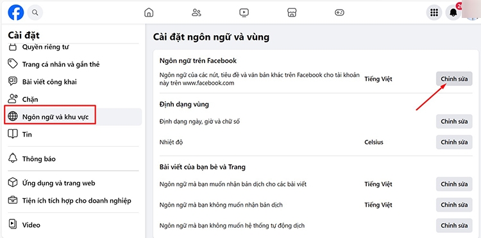
Task: Click the Cài đặt ngôn ngữ và vùng heading
Action: [211, 37]
